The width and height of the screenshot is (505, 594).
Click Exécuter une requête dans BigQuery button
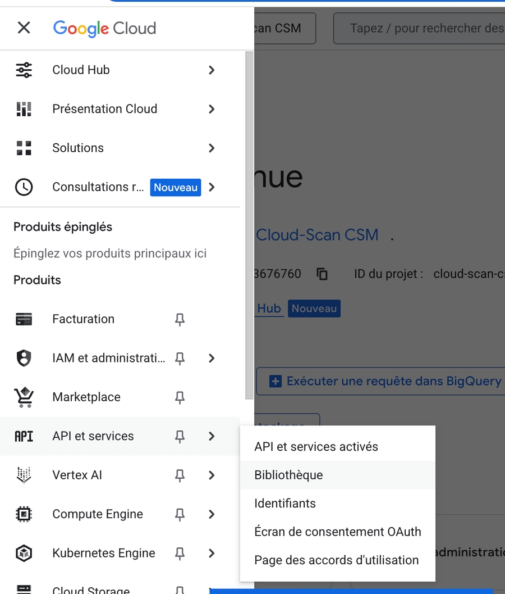(387, 381)
